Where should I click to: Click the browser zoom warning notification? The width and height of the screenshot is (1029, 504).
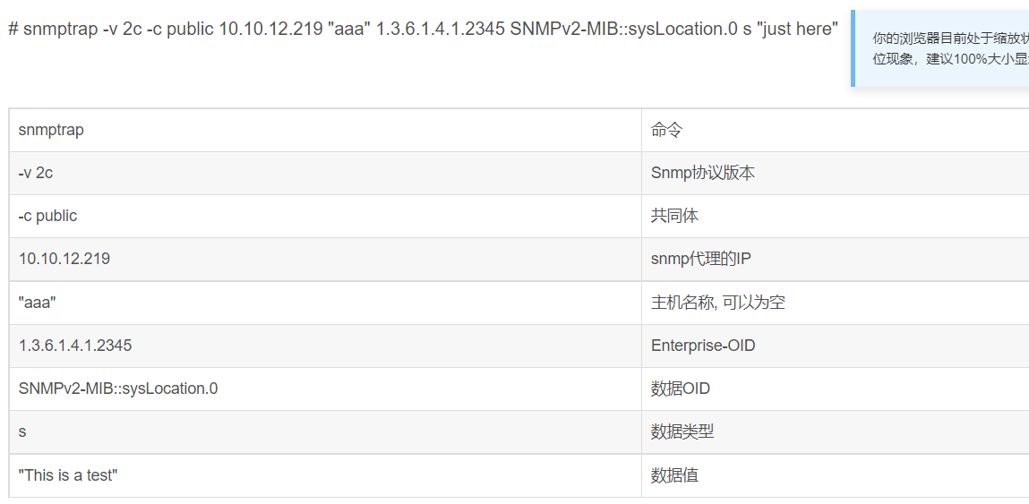939,48
